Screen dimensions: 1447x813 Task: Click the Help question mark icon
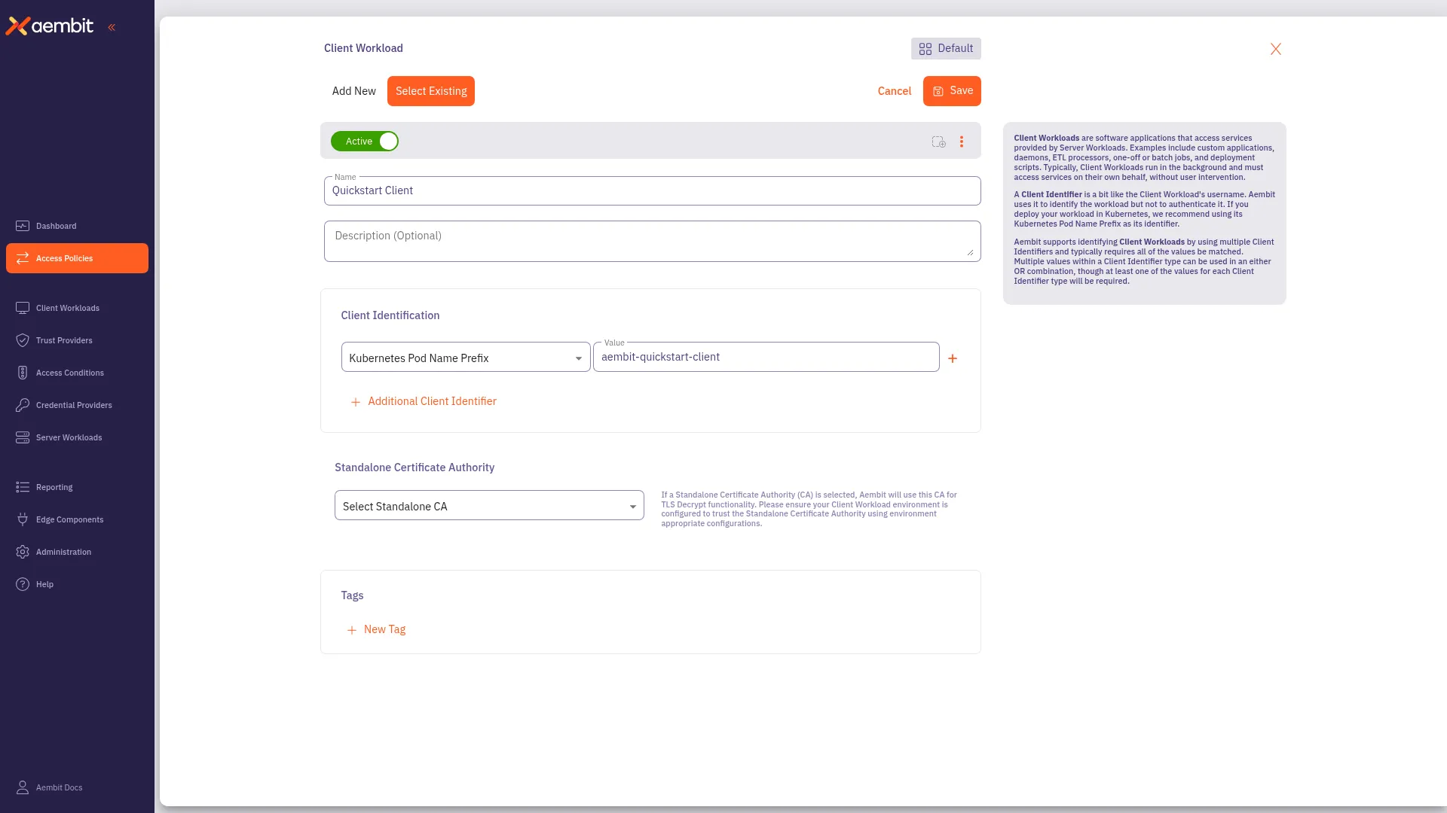coord(23,584)
